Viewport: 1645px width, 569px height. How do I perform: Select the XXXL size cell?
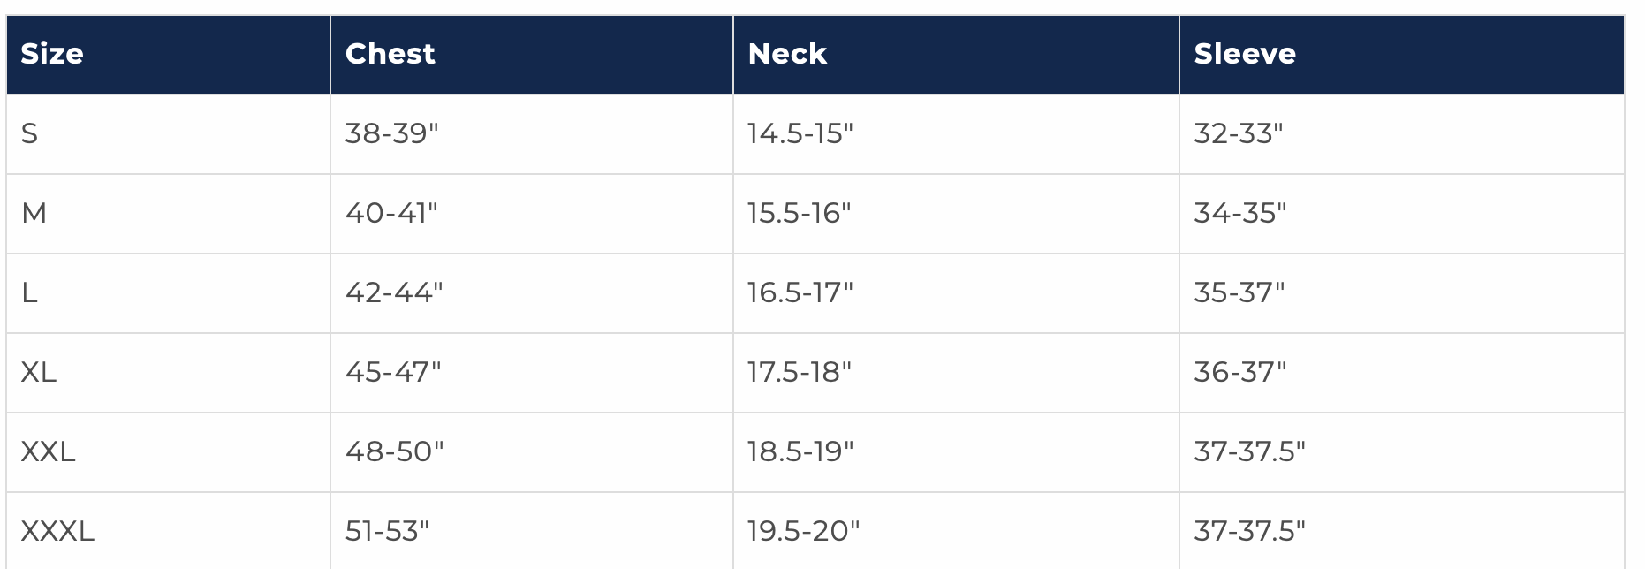[x=57, y=531]
